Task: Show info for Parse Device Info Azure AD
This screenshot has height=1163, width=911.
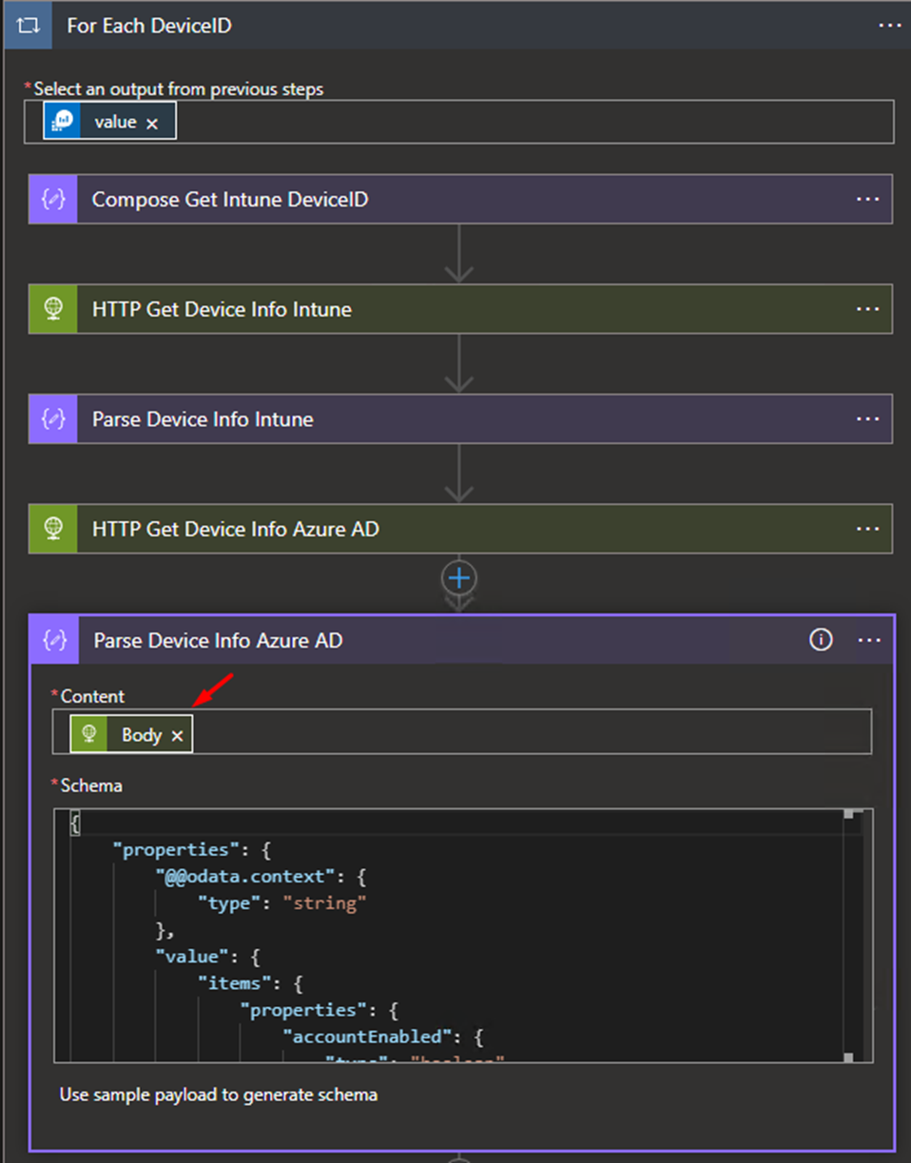Action: click(x=821, y=640)
